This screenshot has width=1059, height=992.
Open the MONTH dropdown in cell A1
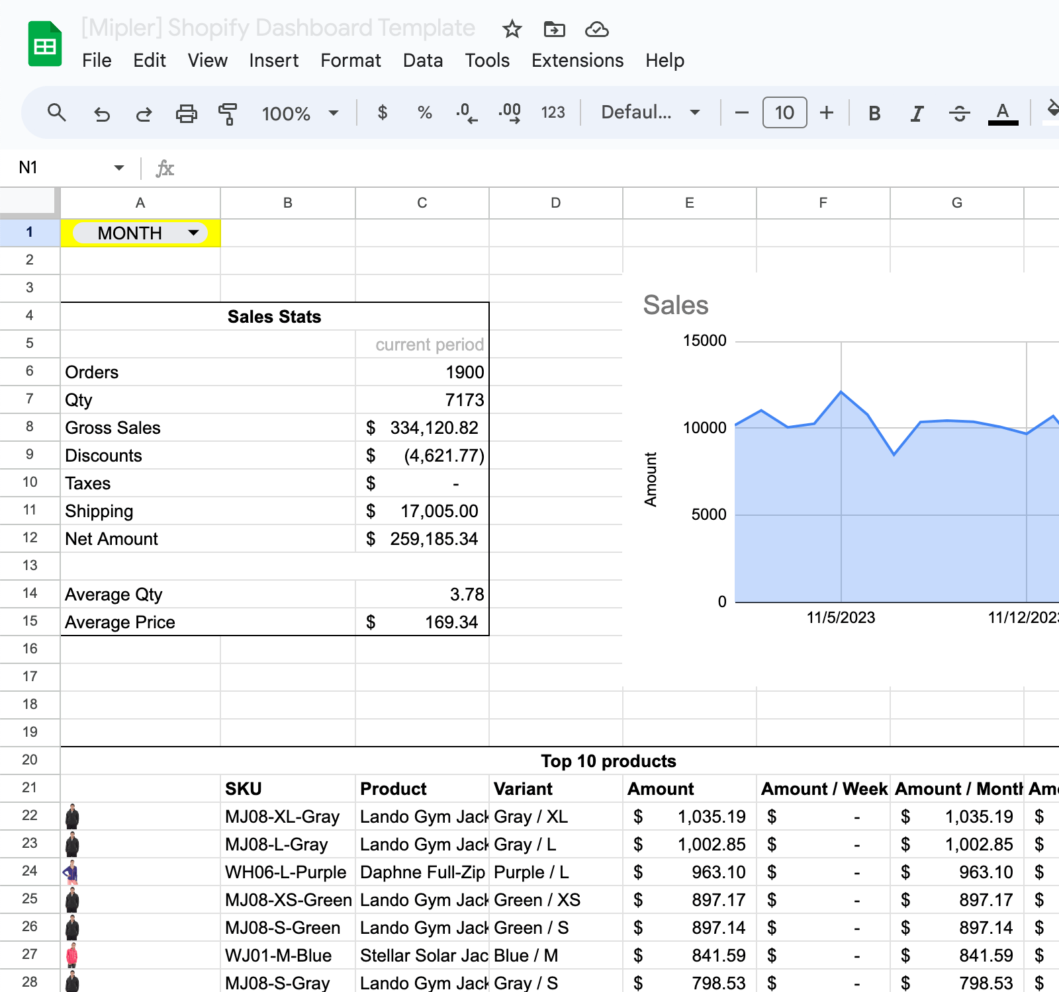[x=193, y=233]
